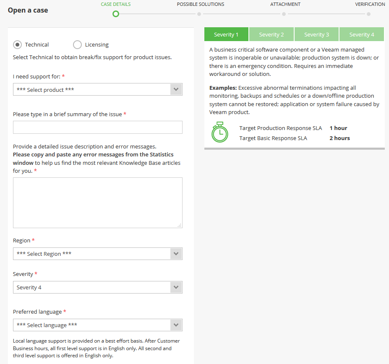Switch to the Severity 1 tab
389x364 pixels.
point(226,34)
